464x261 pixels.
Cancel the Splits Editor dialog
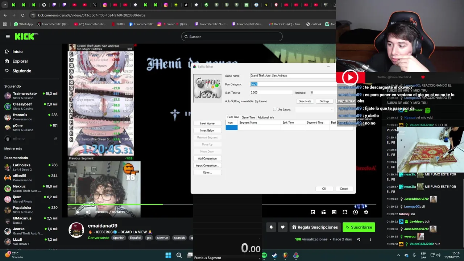coord(344,188)
